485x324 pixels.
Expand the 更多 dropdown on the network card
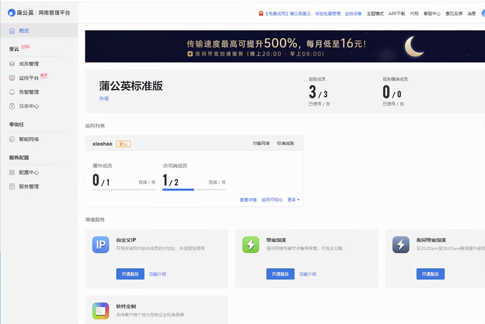pyautogui.click(x=294, y=199)
